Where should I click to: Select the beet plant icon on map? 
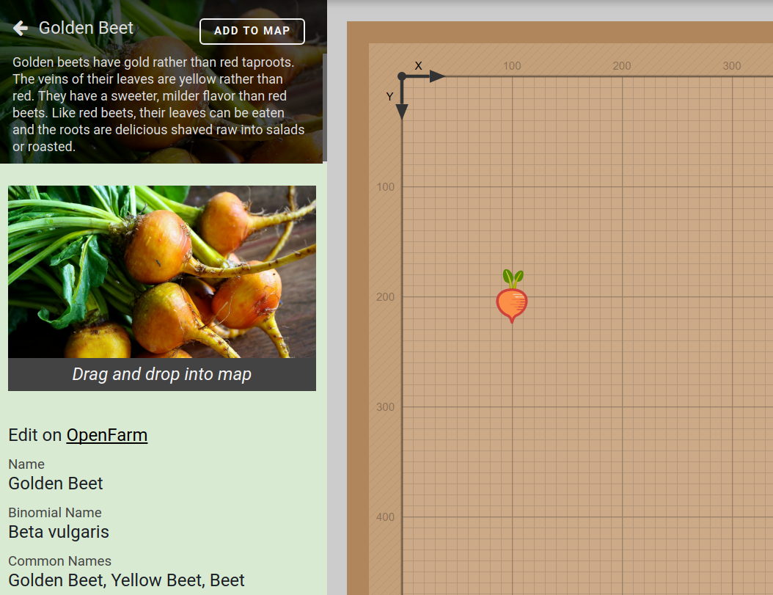512,297
